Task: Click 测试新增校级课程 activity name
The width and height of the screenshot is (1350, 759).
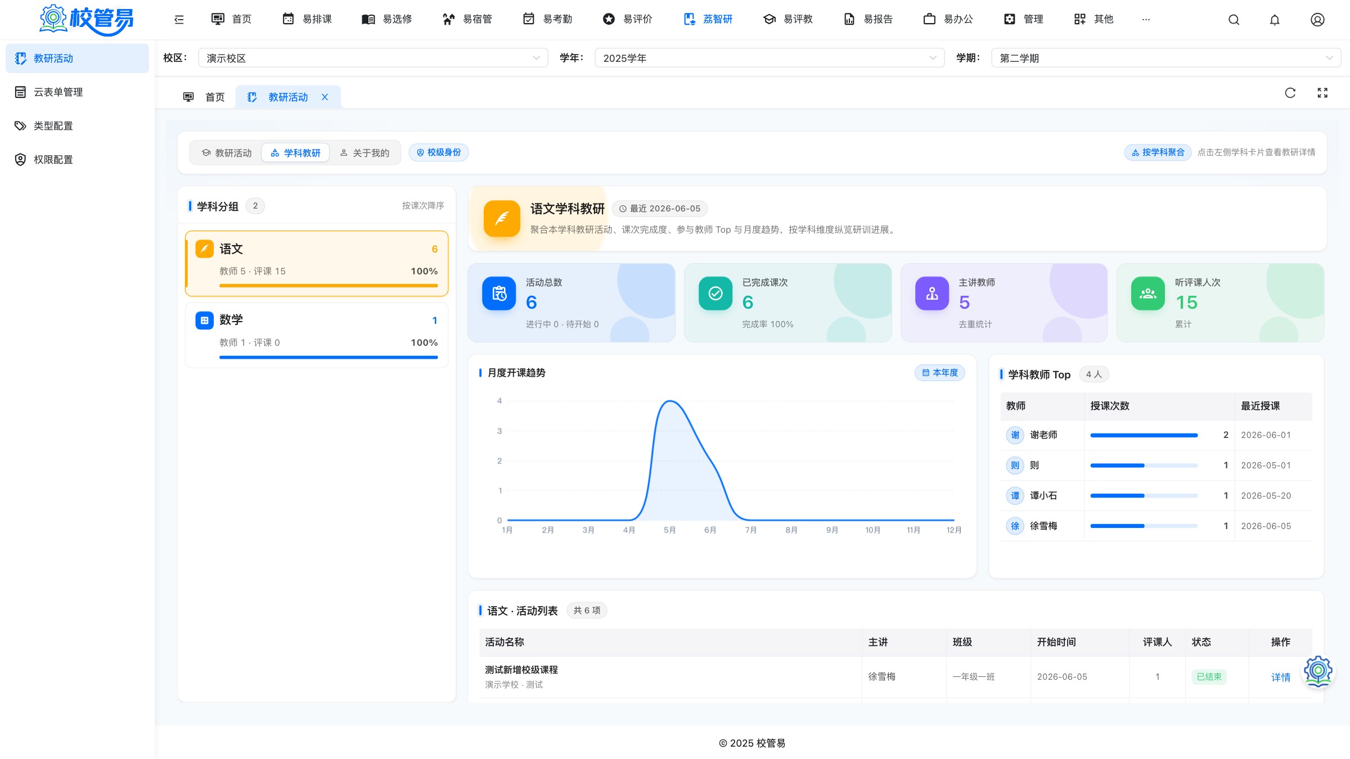Action: (521, 670)
